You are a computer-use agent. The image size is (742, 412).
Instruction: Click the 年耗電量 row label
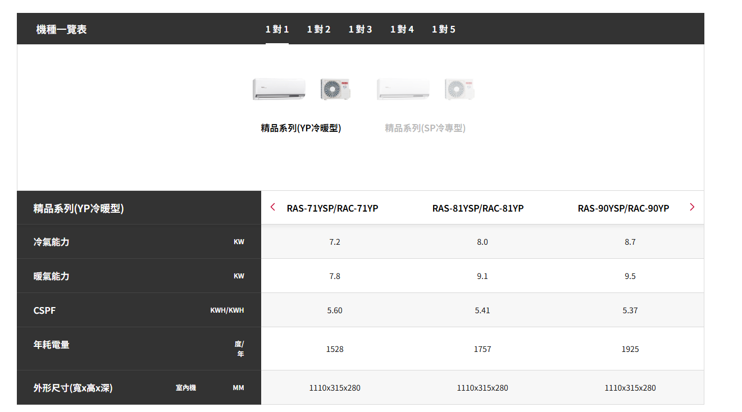coord(52,345)
